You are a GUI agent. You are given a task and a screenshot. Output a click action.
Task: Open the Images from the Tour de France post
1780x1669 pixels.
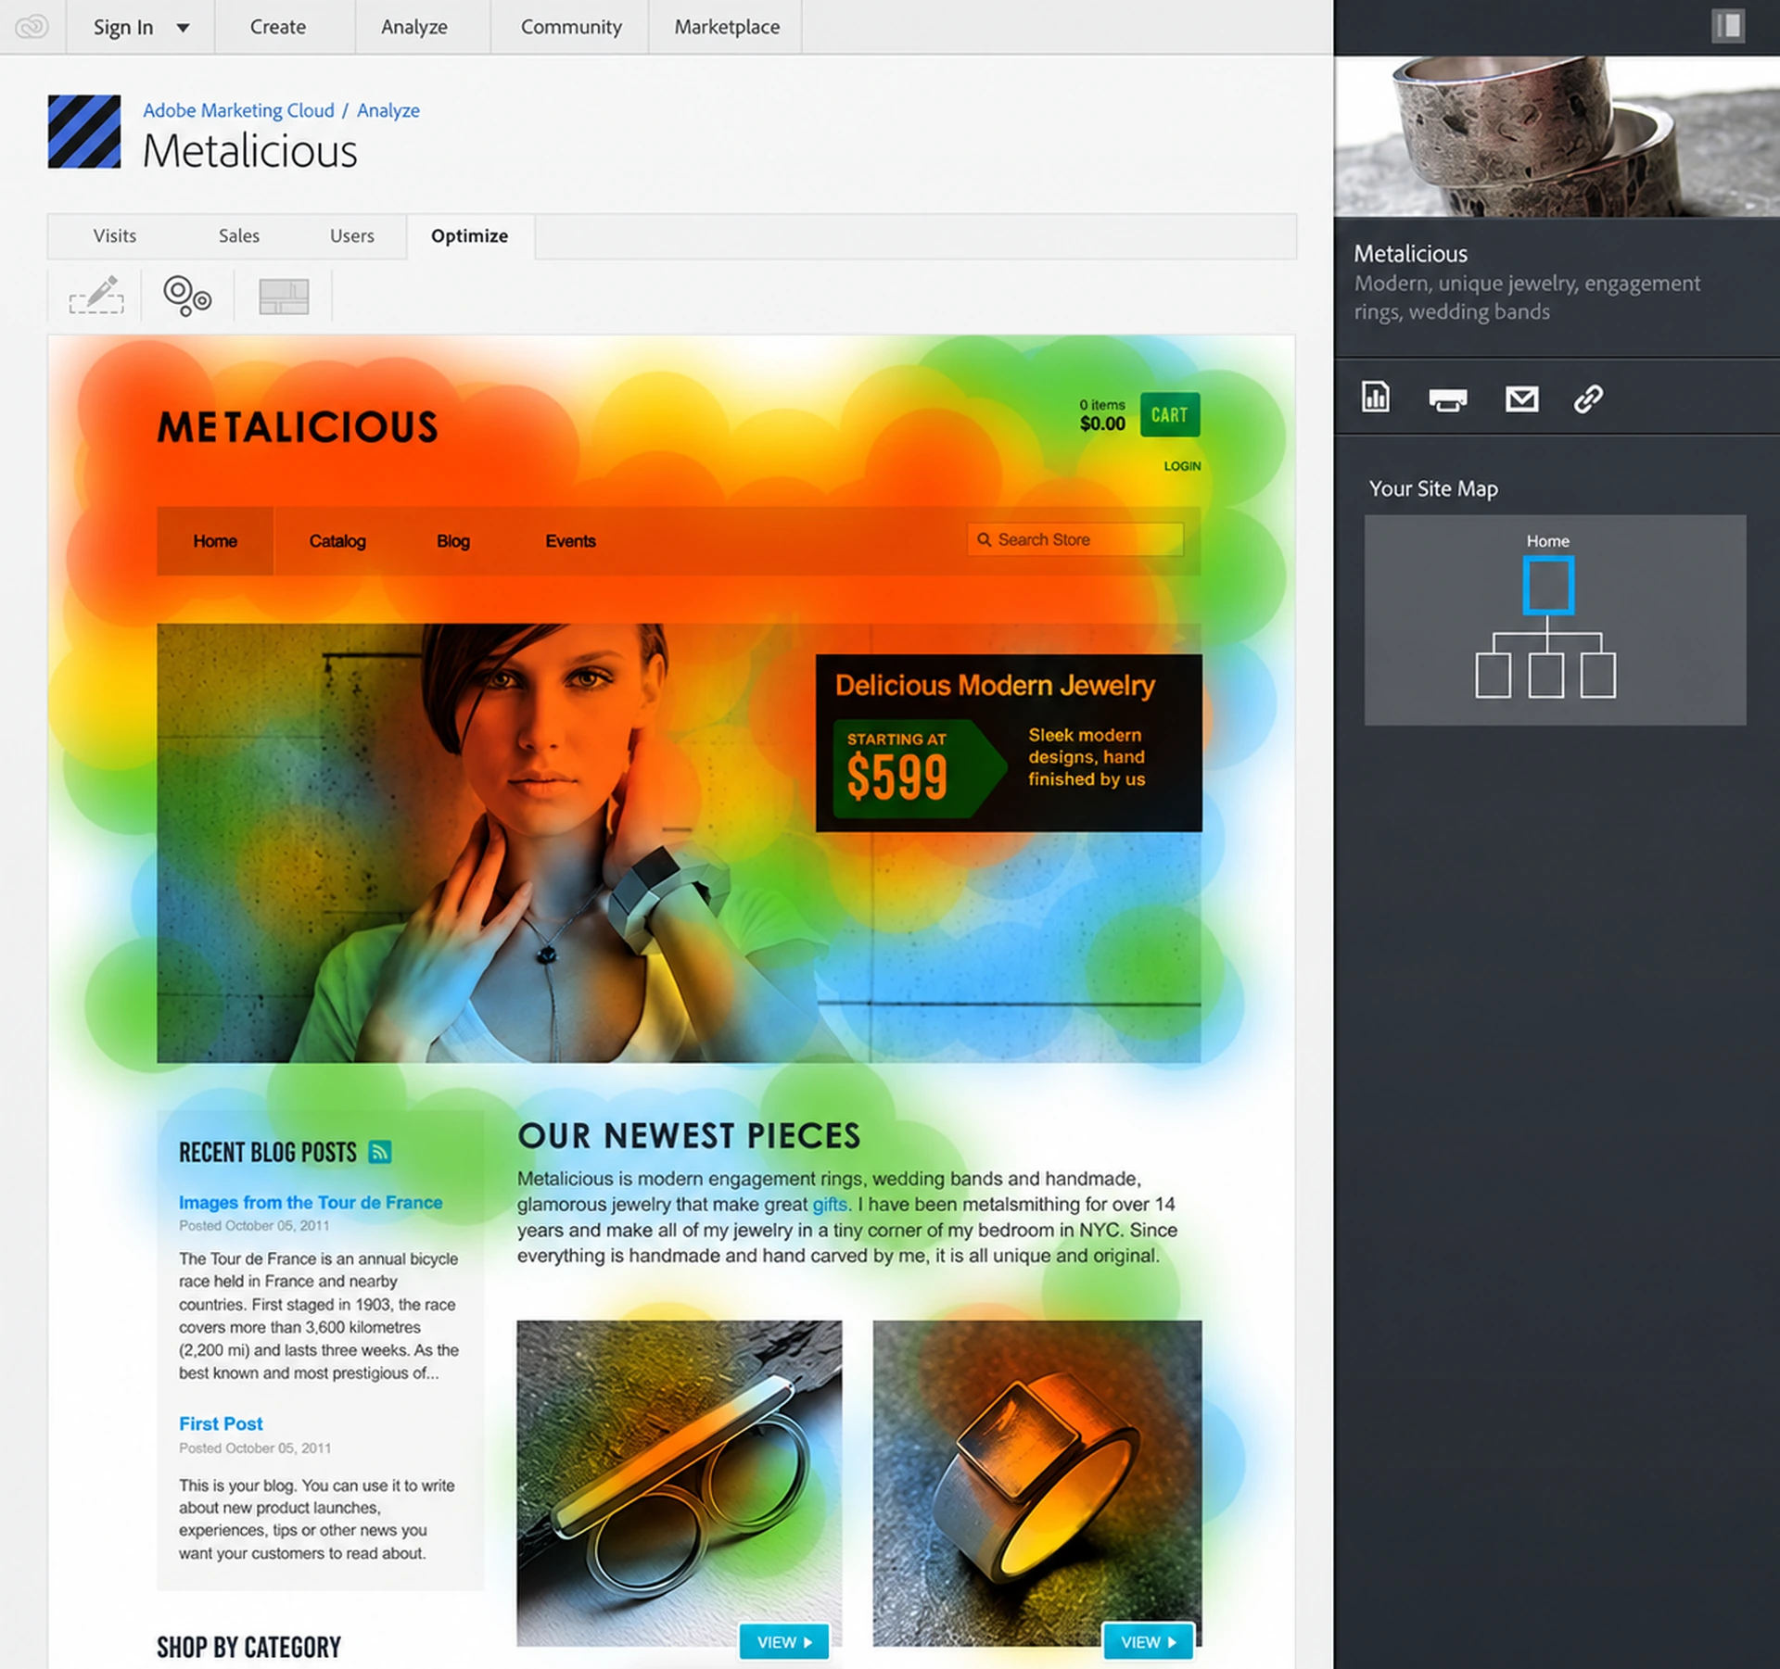point(311,1202)
